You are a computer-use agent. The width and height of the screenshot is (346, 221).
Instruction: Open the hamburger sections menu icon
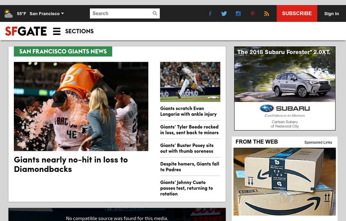57,31
